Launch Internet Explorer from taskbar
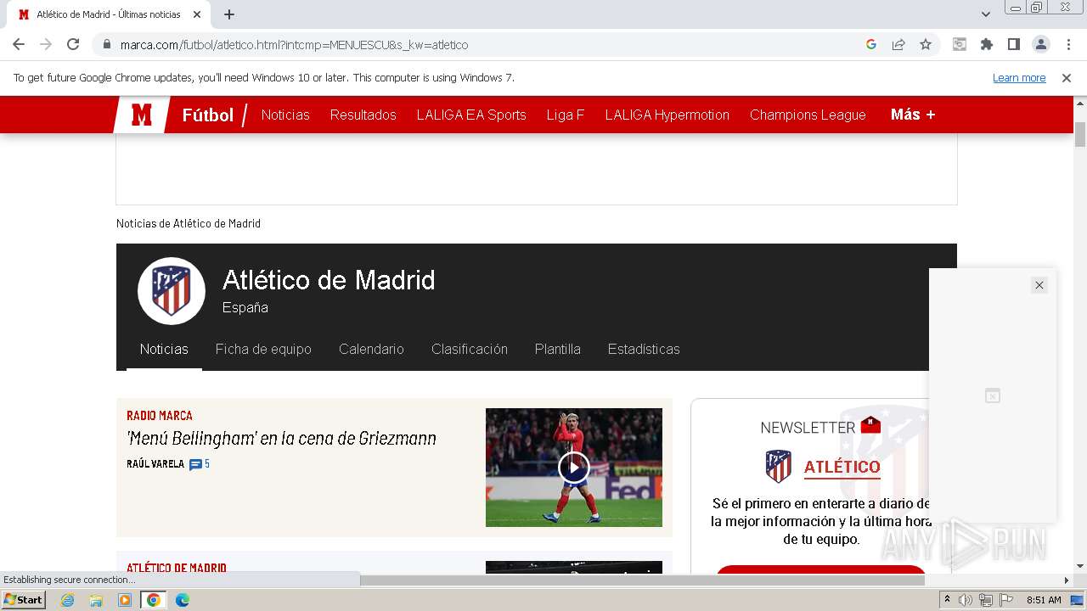The height and width of the screenshot is (611, 1087). (68, 600)
